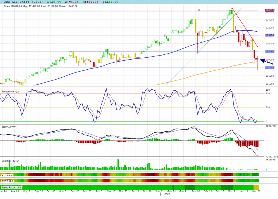Click the Trend Factor 19.4 label

[11, 187]
